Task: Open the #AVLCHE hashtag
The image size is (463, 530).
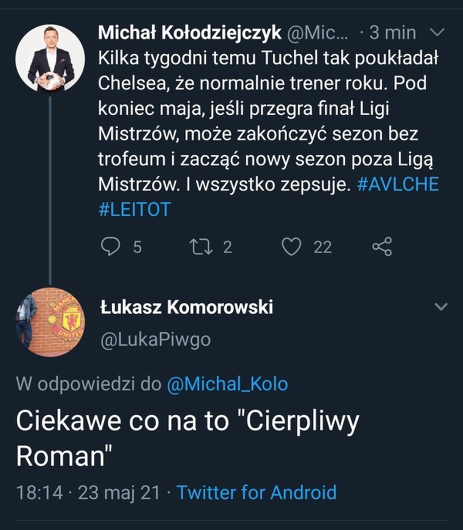Action: tap(397, 184)
